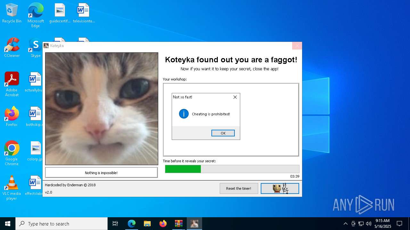
Task: Open the VLC media player shortcut
Action: tap(12, 188)
